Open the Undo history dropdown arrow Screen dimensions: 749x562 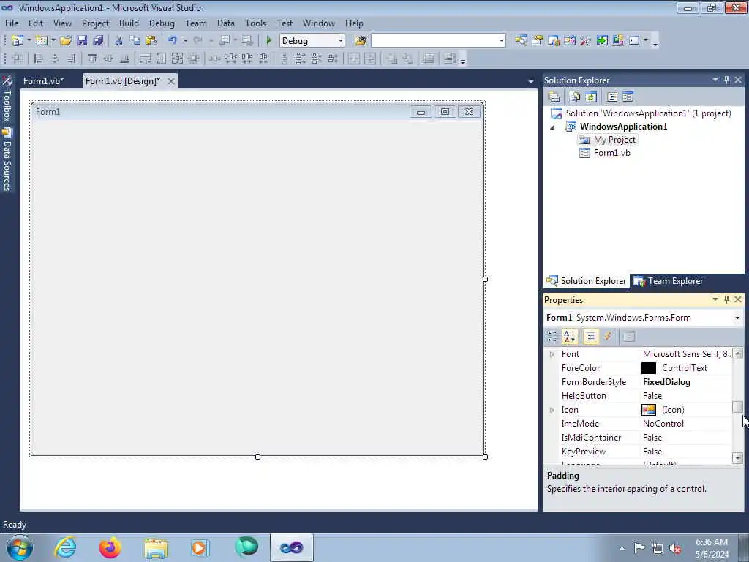pyautogui.click(x=185, y=41)
